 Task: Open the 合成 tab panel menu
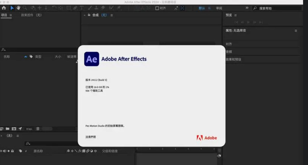point(111,15)
